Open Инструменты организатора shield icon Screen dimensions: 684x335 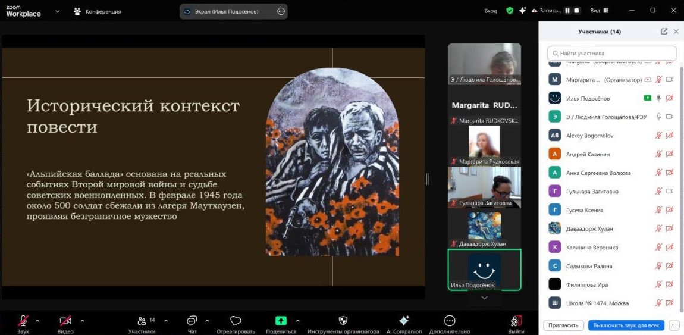[x=343, y=321]
